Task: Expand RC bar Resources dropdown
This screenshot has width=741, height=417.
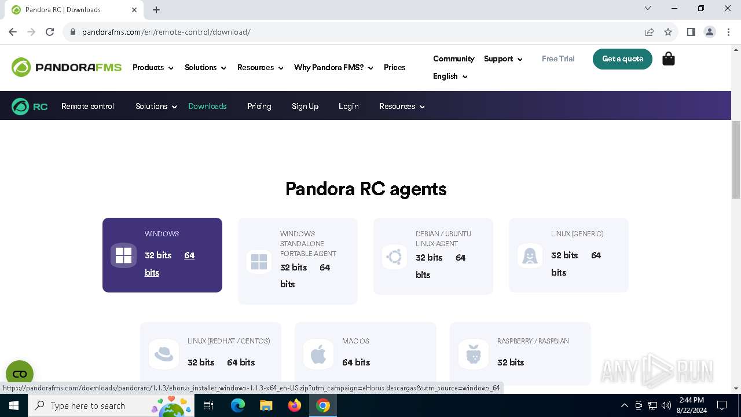Action: 402,107
